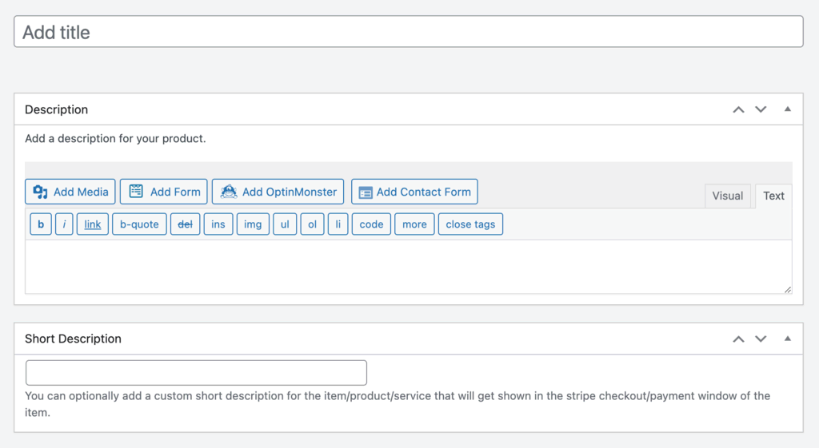Insert deleted text tag with del
819x448 pixels.
pos(185,224)
